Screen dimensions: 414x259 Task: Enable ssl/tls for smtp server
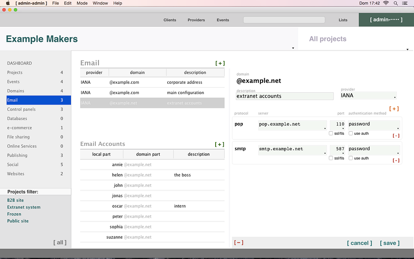pyautogui.click(x=331, y=158)
